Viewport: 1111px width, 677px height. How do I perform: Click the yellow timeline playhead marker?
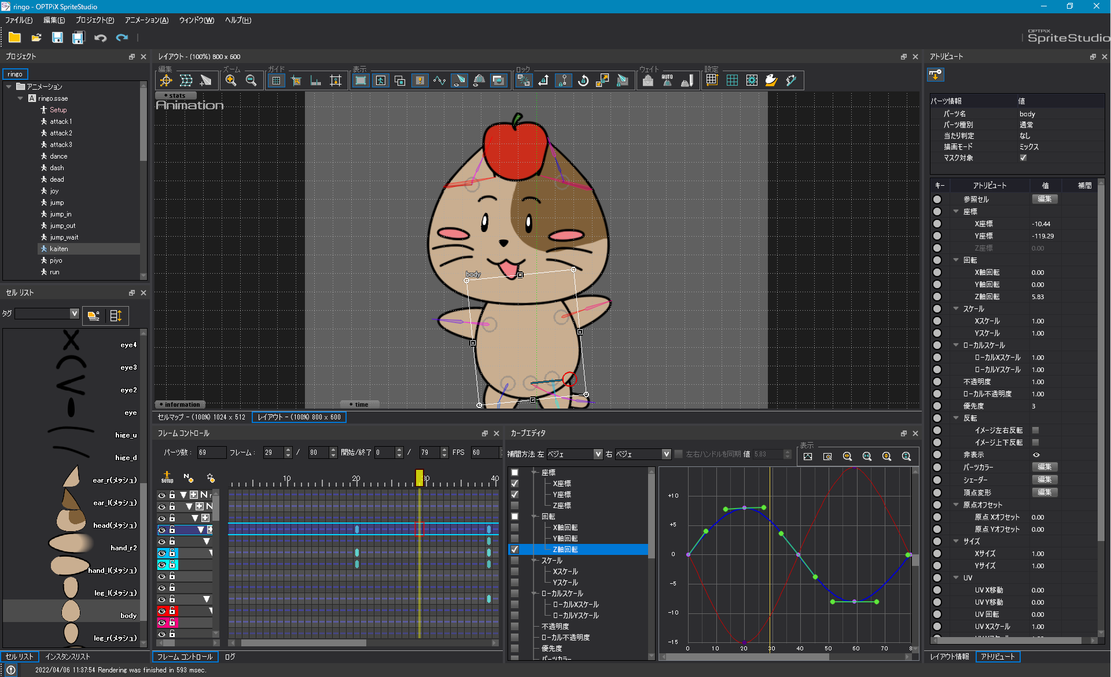420,477
